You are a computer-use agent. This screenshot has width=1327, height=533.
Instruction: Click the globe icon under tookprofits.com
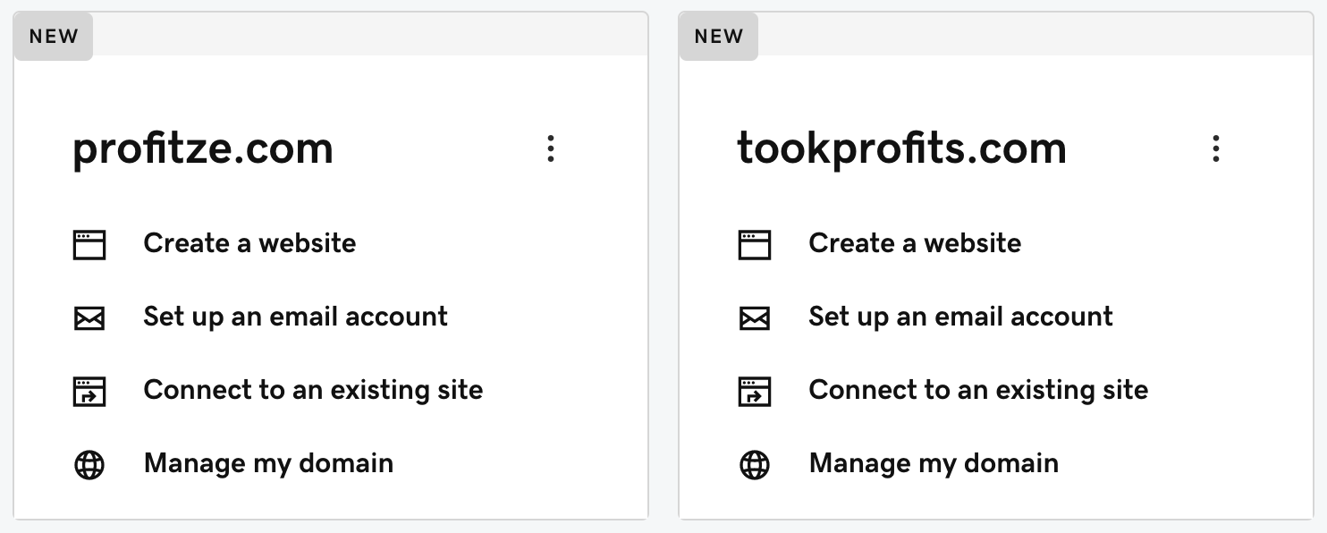point(755,465)
